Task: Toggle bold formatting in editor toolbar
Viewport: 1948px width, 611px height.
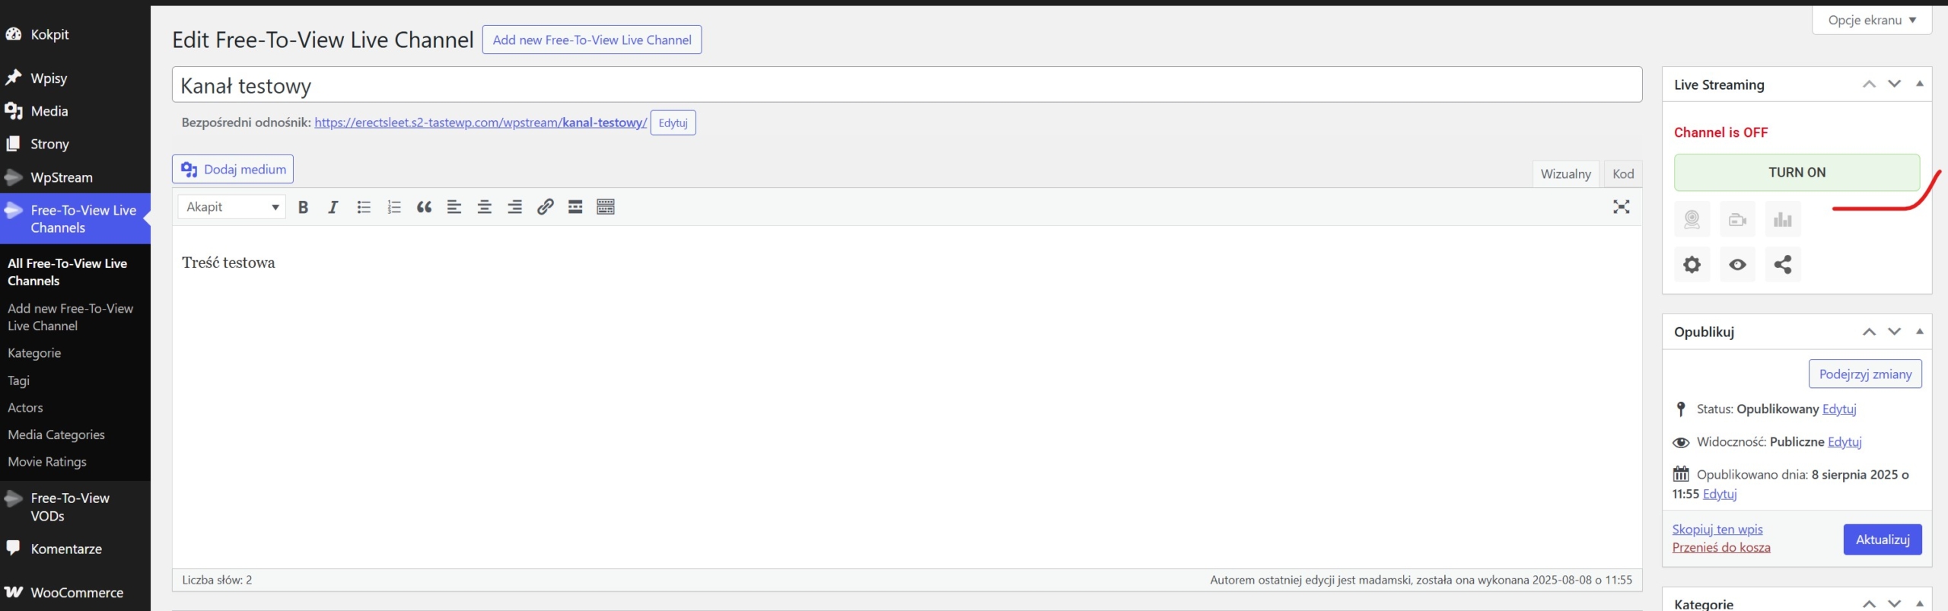Action: (x=303, y=207)
